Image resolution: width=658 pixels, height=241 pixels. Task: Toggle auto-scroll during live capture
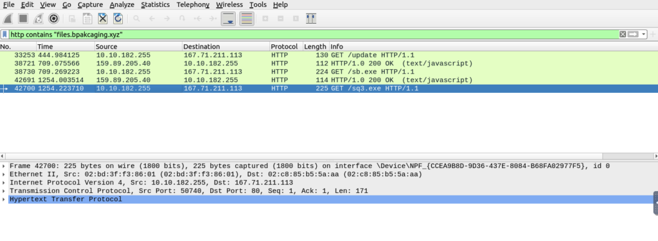point(228,19)
